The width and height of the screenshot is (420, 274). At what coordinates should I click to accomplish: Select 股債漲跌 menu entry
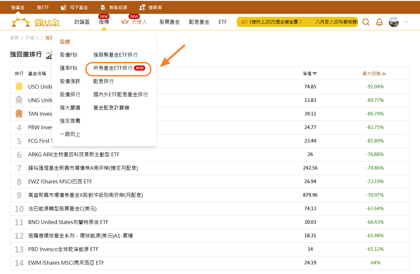tap(70, 81)
